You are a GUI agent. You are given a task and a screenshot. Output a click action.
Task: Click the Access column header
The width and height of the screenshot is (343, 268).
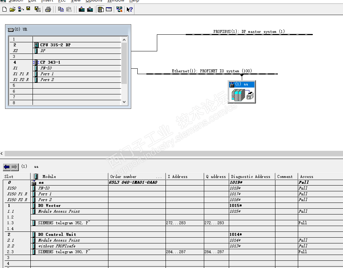pyautogui.click(x=320, y=176)
